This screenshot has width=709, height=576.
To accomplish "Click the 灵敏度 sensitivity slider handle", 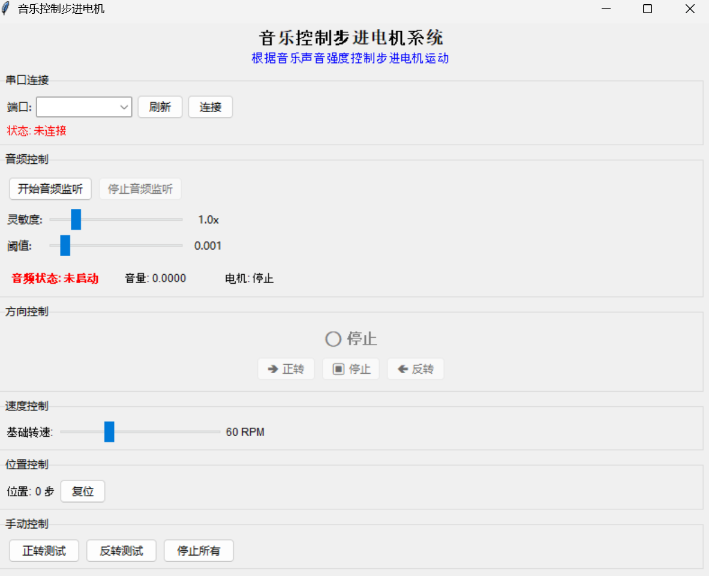I will [75, 219].
